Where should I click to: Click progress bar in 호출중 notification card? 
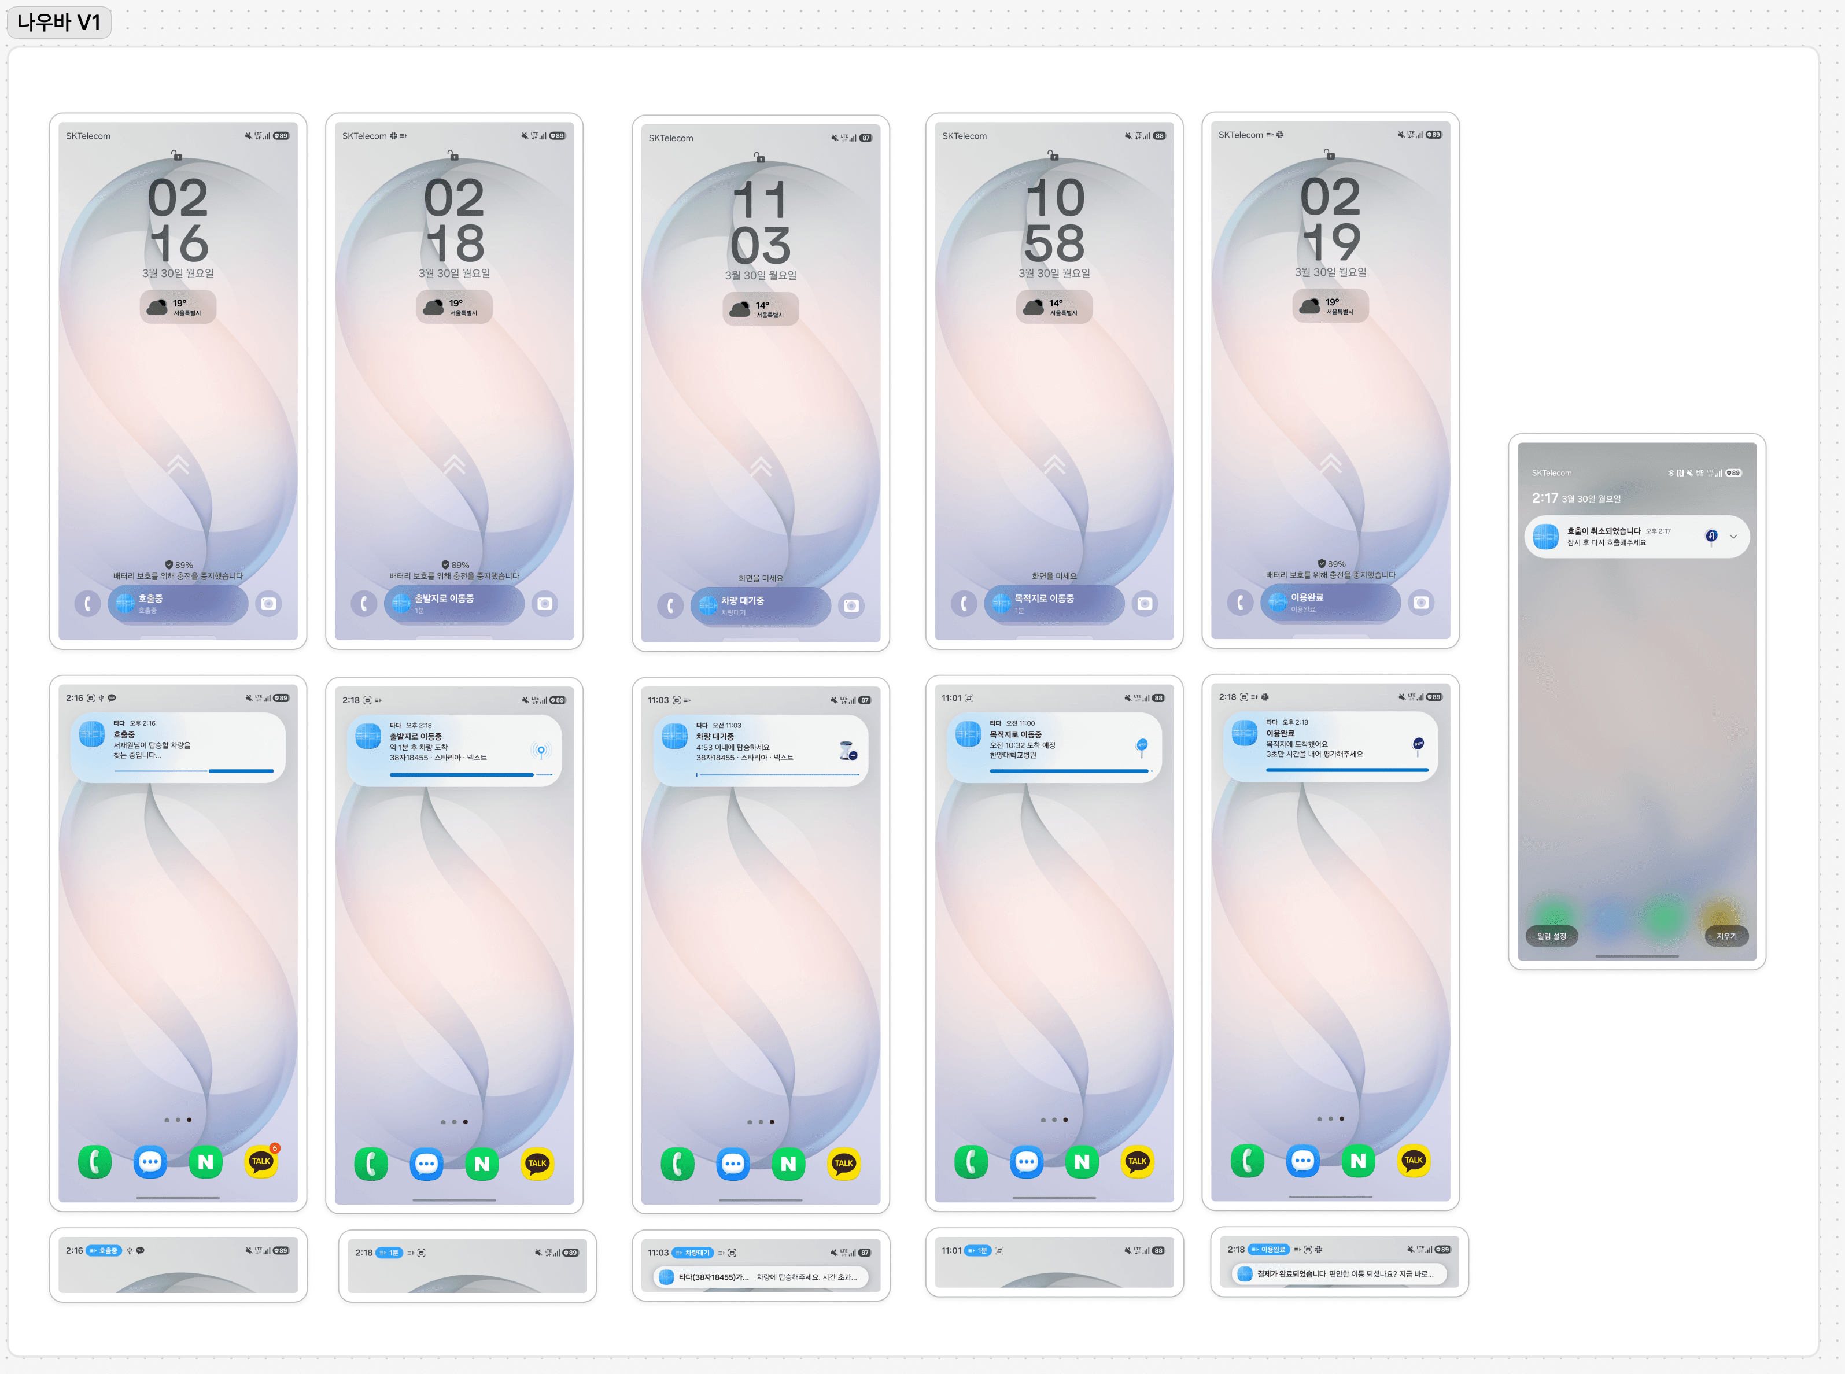pos(194,771)
